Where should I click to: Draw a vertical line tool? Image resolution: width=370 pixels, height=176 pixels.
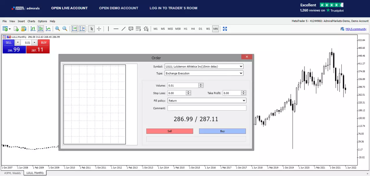(x=108, y=29)
